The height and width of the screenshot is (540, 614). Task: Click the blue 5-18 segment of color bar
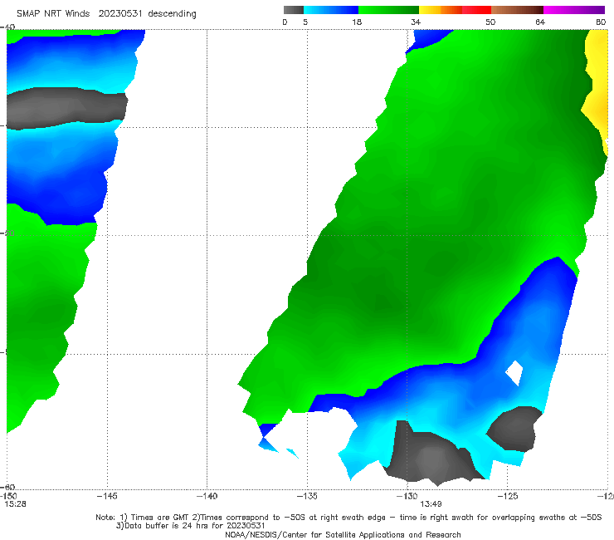(x=331, y=10)
